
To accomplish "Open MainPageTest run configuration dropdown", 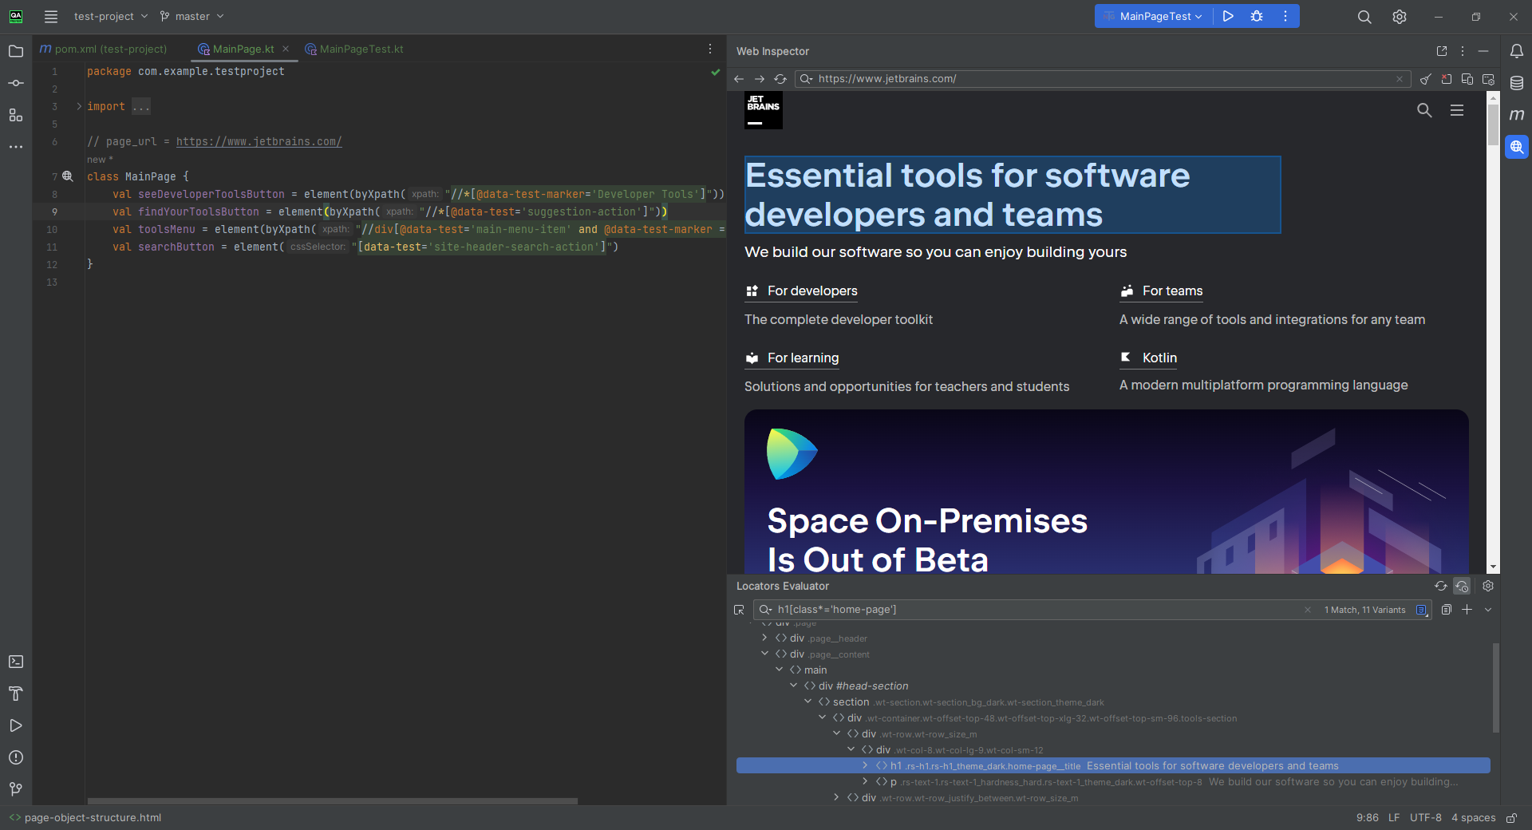I will 1154,16.
